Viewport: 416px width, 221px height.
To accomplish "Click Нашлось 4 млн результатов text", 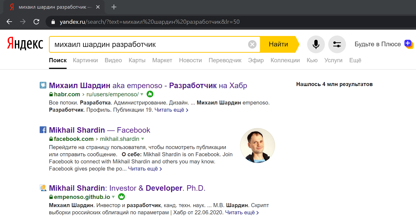I will [334, 84].
